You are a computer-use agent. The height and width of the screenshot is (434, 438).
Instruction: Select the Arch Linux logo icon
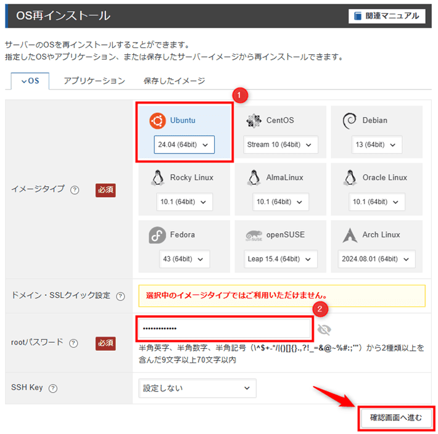[350, 235]
